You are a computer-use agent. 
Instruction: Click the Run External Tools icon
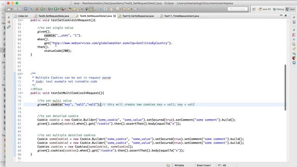click(62, 9)
